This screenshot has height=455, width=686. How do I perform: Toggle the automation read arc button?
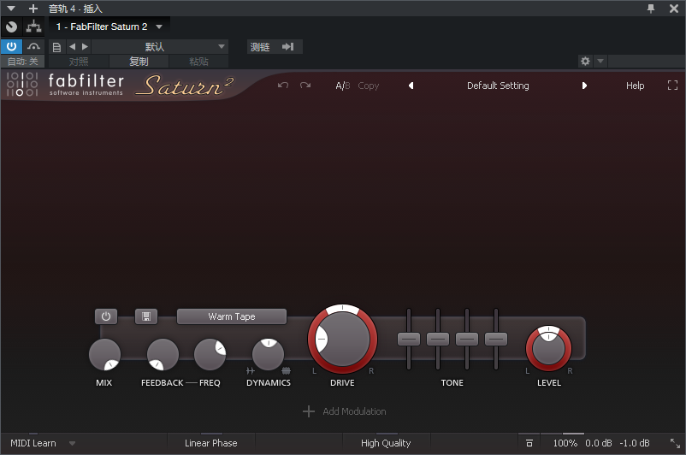pyautogui.click(x=33, y=46)
